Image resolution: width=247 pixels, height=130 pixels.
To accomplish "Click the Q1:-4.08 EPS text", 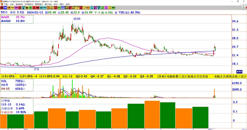I will (113, 76).
